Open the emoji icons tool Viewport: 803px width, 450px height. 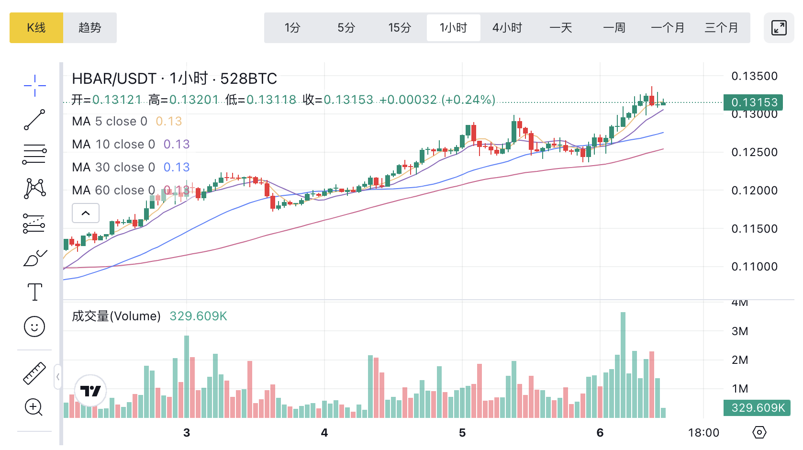[34, 327]
